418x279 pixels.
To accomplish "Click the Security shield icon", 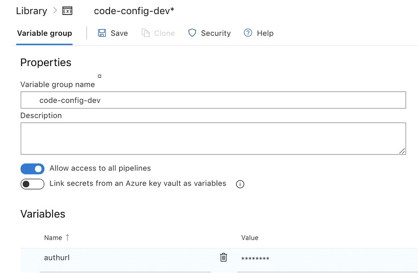I will pyautogui.click(x=192, y=33).
